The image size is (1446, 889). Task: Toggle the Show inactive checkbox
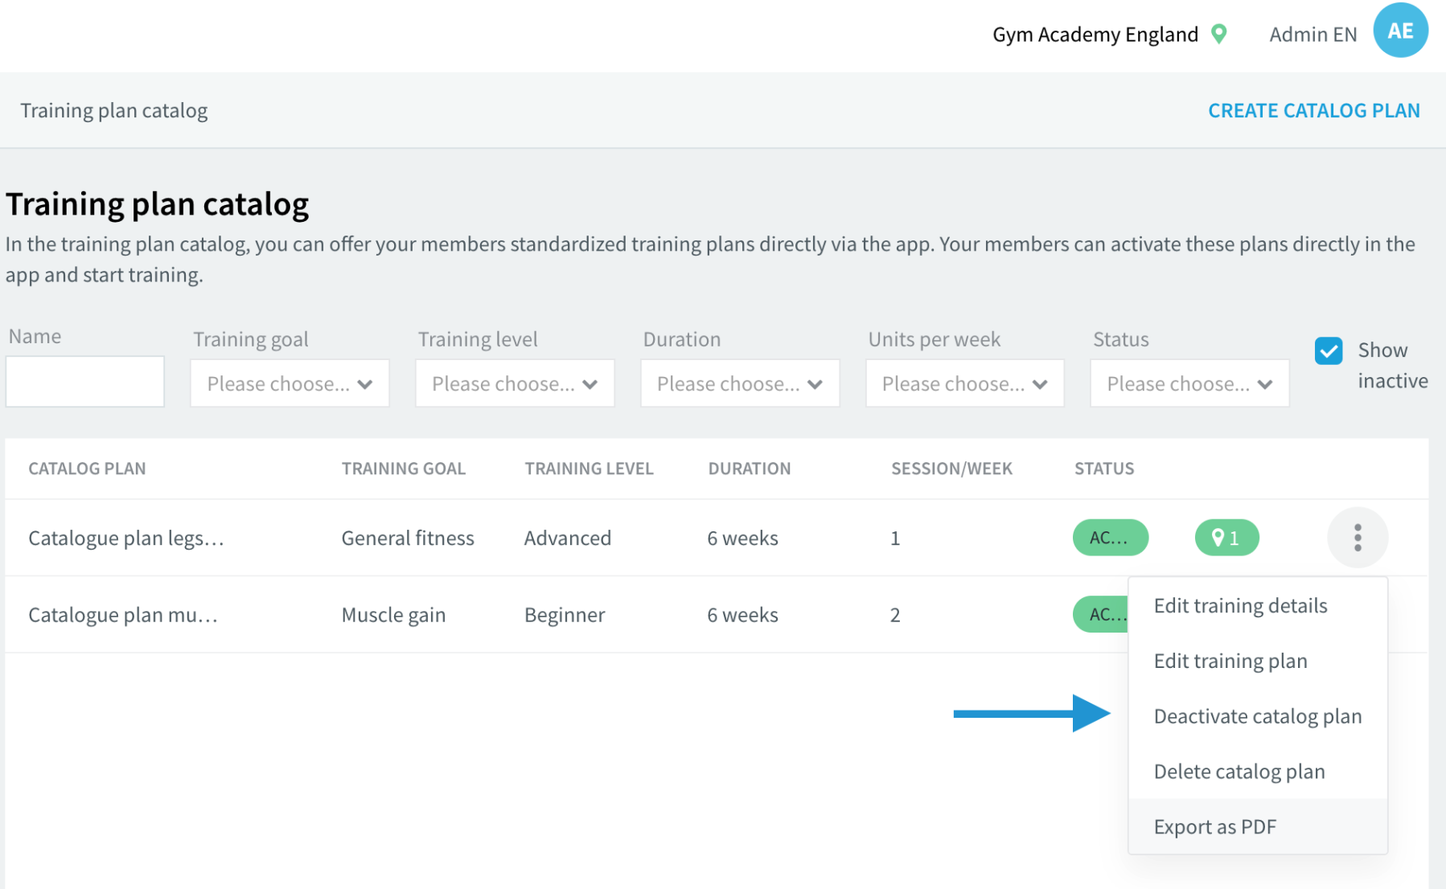(1329, 350)
